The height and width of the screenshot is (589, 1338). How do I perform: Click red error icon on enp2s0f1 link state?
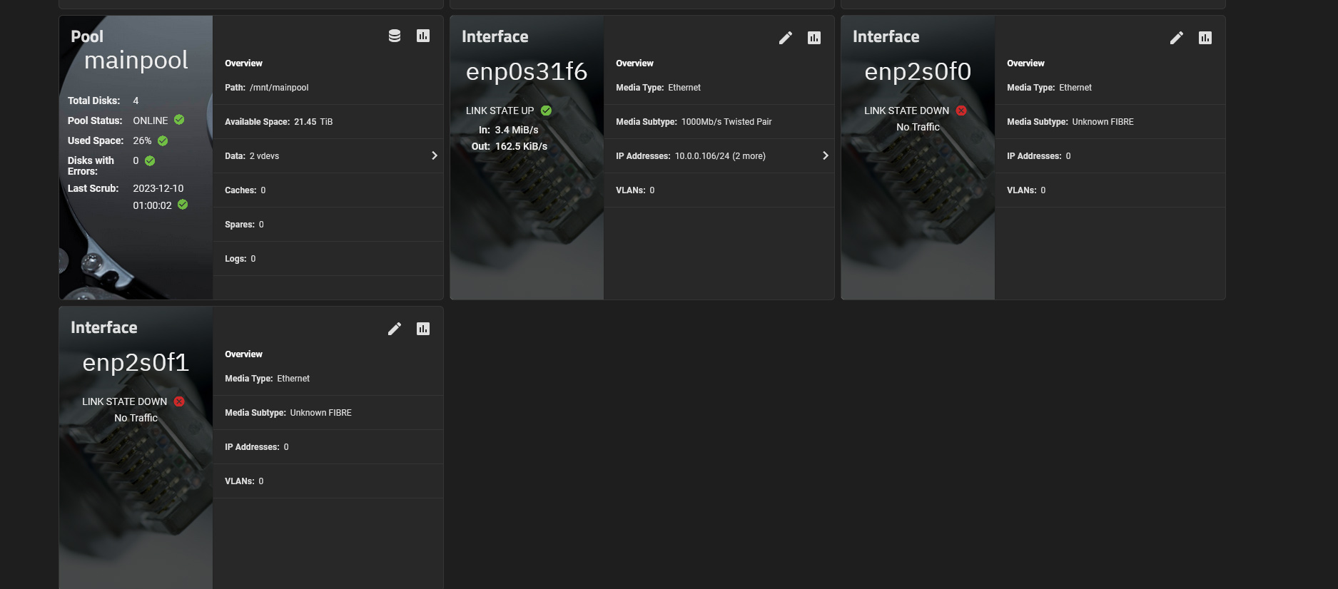[x=179, y=401]
